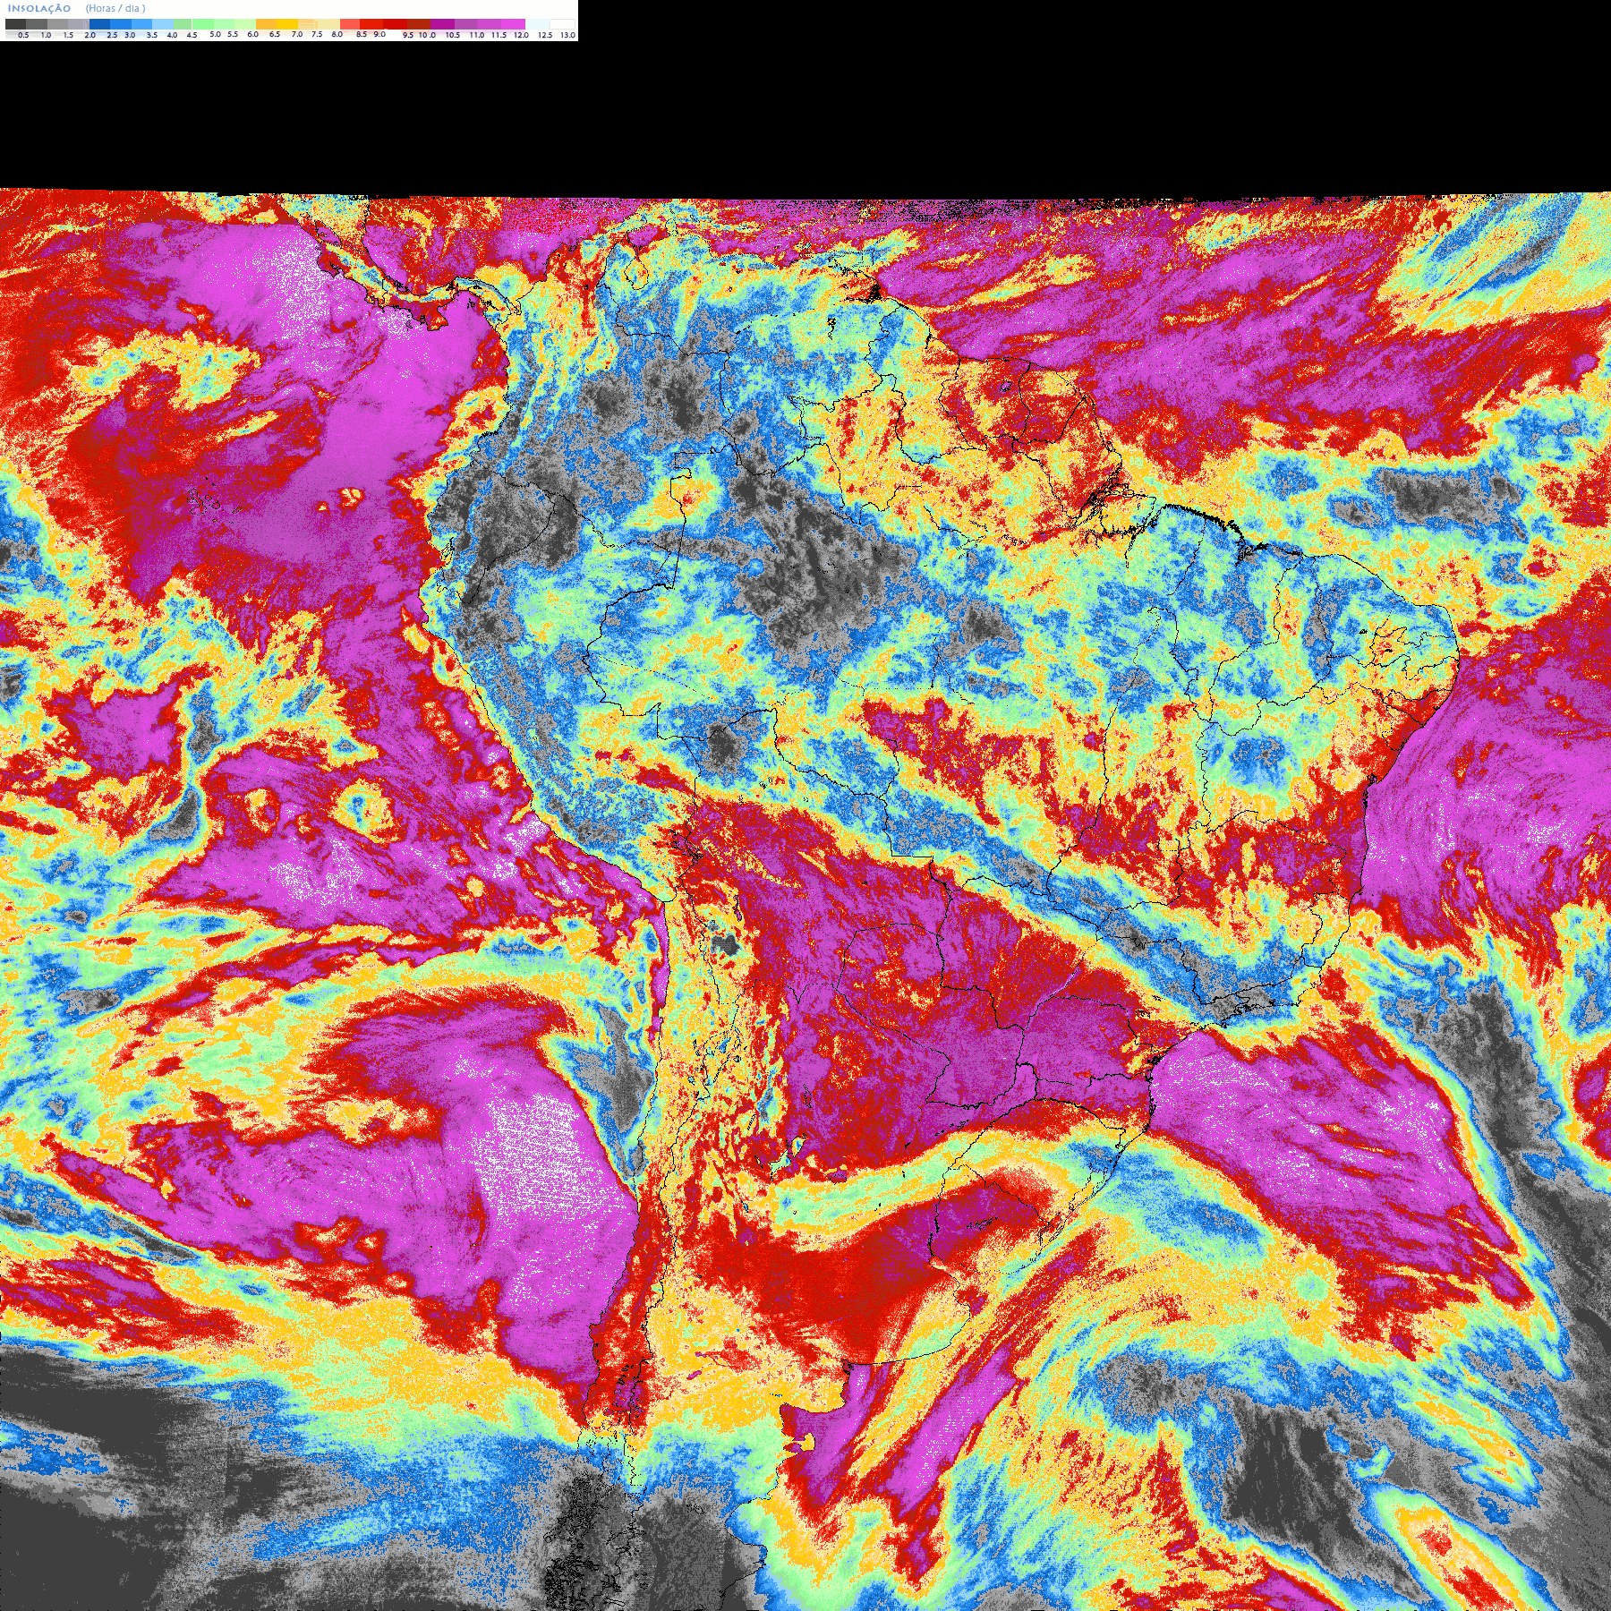This screenshot has width=1611, height=1611.
Task: Click the '9.0' scale value
Action: click(379, 34)
